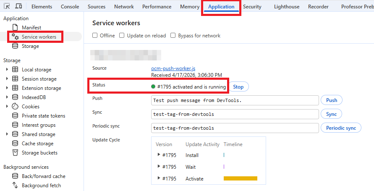Click the Sync button
The height and width of the screenshot is (191, 374).
tap(331, 114)
